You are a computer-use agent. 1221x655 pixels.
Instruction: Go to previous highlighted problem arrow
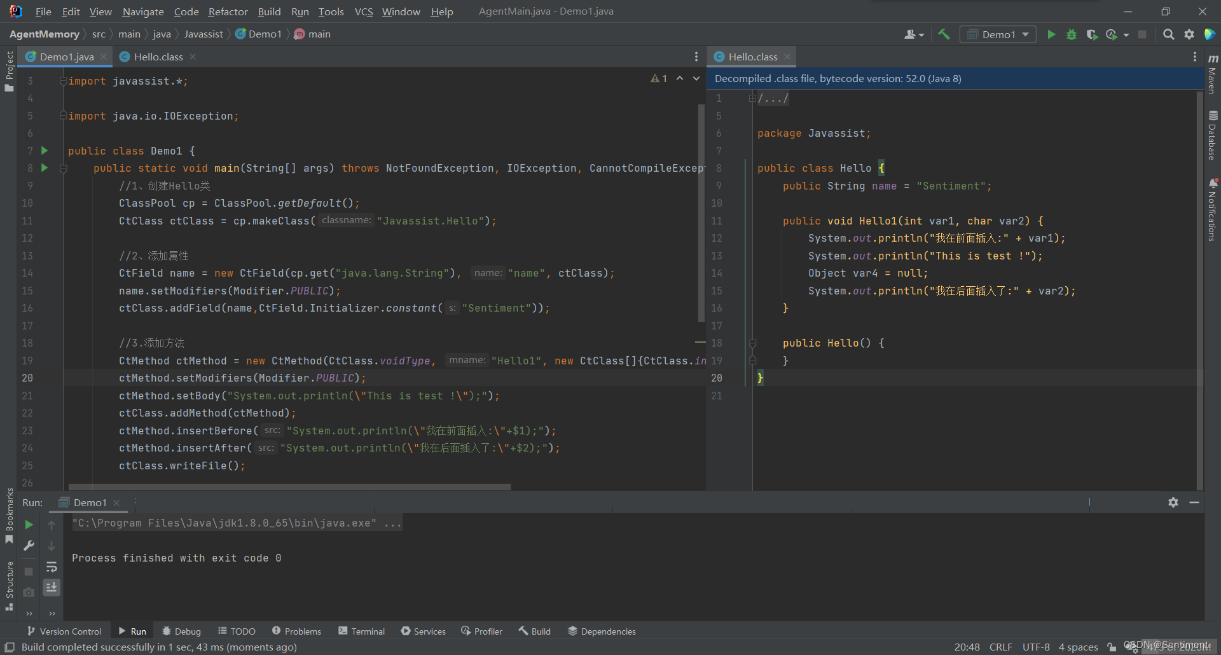680,78
